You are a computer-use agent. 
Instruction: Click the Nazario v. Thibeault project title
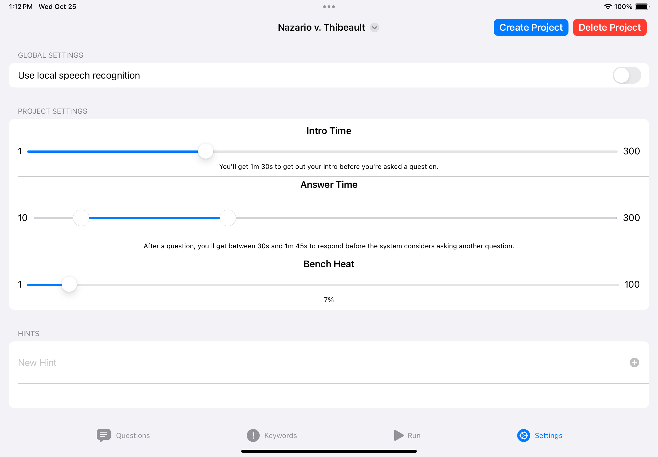(x=321, y=28)
